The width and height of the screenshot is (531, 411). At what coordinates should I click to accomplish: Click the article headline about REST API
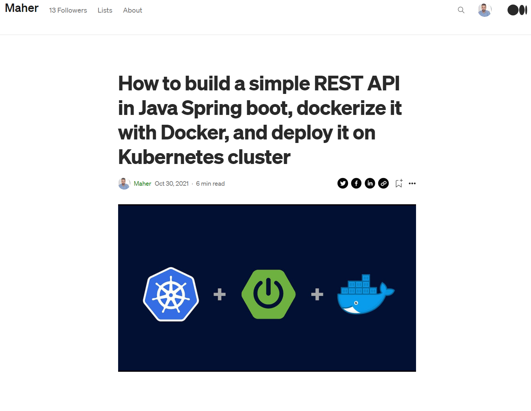click(x=260, y=120)
